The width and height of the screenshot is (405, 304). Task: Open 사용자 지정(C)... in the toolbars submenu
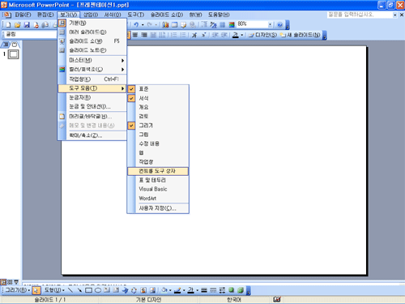click(x=158, y=208)
